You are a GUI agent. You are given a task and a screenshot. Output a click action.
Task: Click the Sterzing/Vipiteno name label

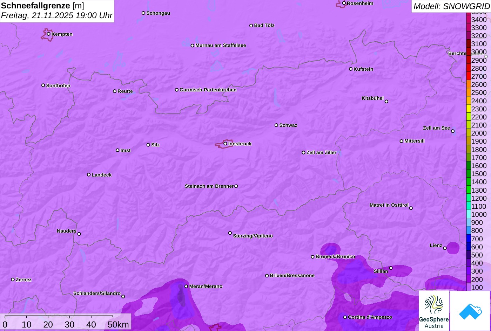tap(253, 236)
